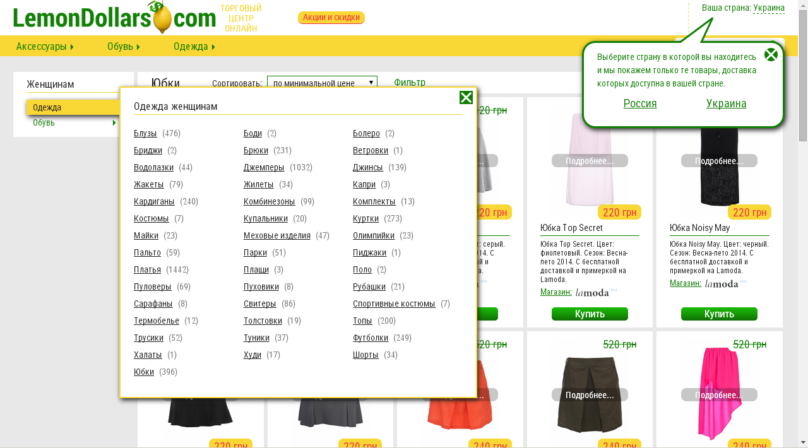Open the Пуловеры category
The image size is (808, 448).
[153, 286]
